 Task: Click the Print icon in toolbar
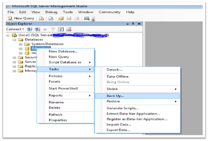(77, 18)
